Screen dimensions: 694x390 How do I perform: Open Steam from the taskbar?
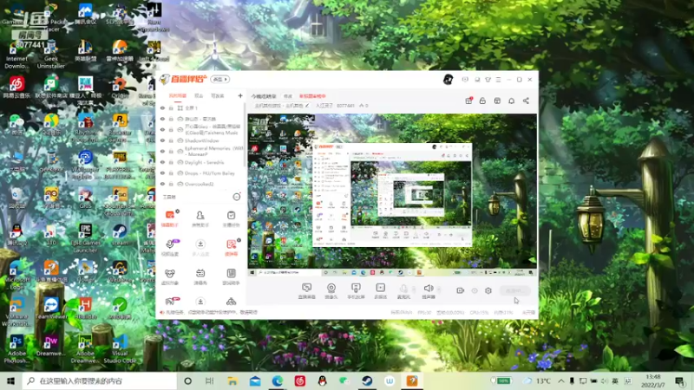click(367, 380)
